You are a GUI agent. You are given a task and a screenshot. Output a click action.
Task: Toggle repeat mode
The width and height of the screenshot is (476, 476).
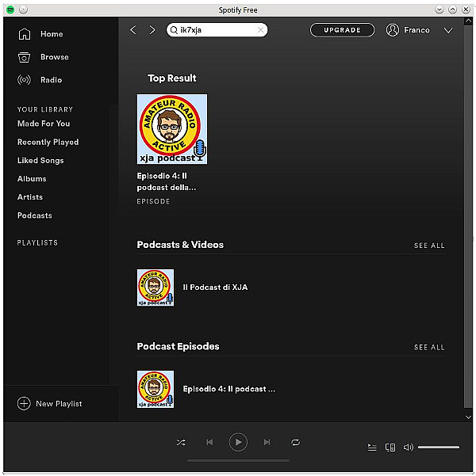(295, 442)
